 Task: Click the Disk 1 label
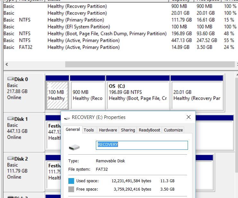21,119
